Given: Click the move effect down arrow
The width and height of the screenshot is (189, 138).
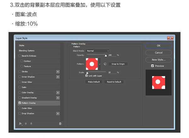Looking at the screenshot, I should [31, 124].
